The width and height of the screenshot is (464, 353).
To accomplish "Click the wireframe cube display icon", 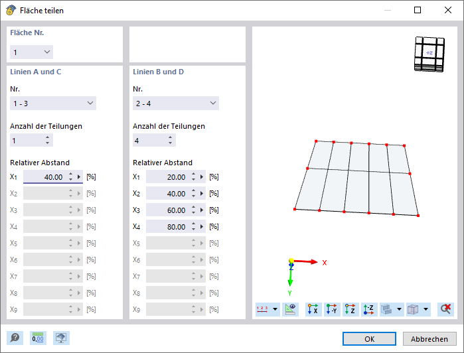I will (413, 309).
